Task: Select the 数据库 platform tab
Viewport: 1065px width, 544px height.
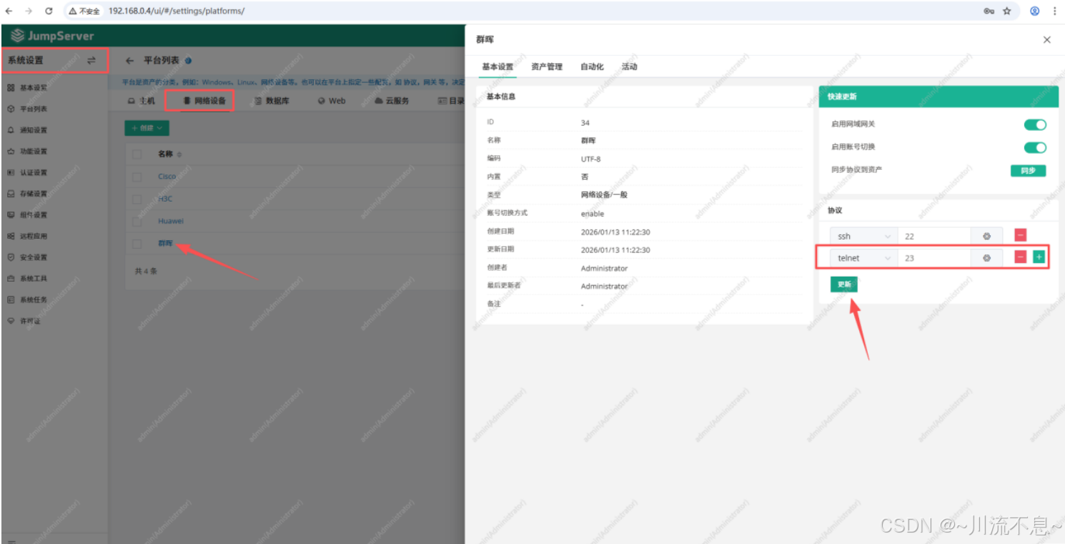Action: 272,101
